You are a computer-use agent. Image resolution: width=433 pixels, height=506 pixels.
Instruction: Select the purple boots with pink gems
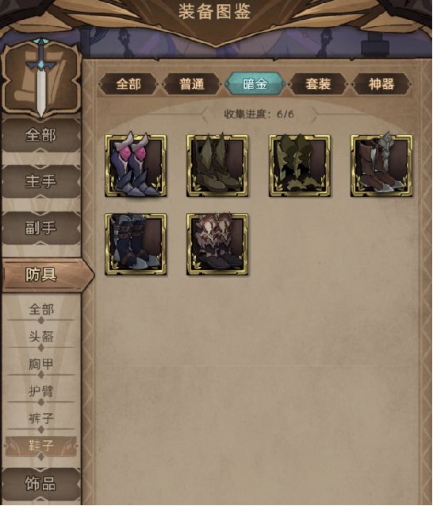(x=136, y=165)
